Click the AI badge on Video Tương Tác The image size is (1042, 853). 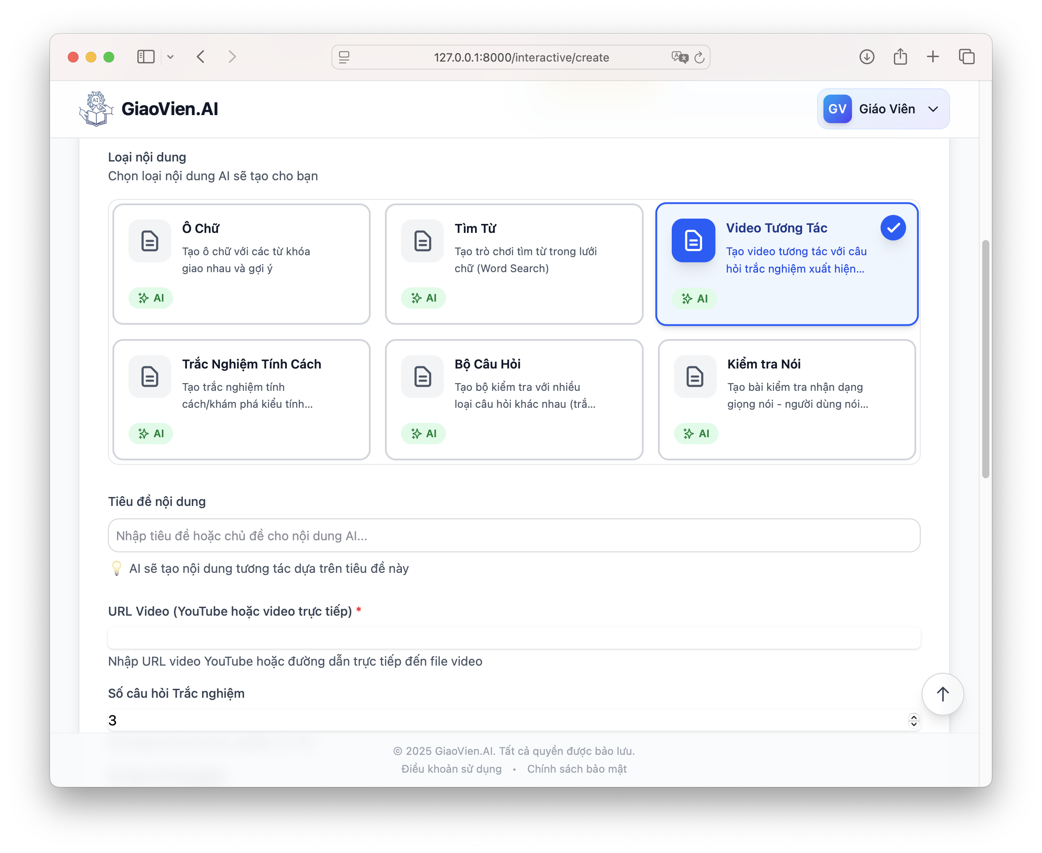[694, 298]
